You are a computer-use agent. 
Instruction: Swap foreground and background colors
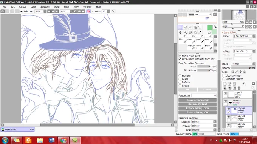(x=215, y=27)
